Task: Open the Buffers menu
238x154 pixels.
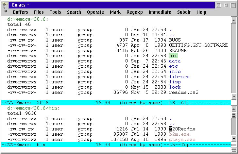Action: (20, 12)
